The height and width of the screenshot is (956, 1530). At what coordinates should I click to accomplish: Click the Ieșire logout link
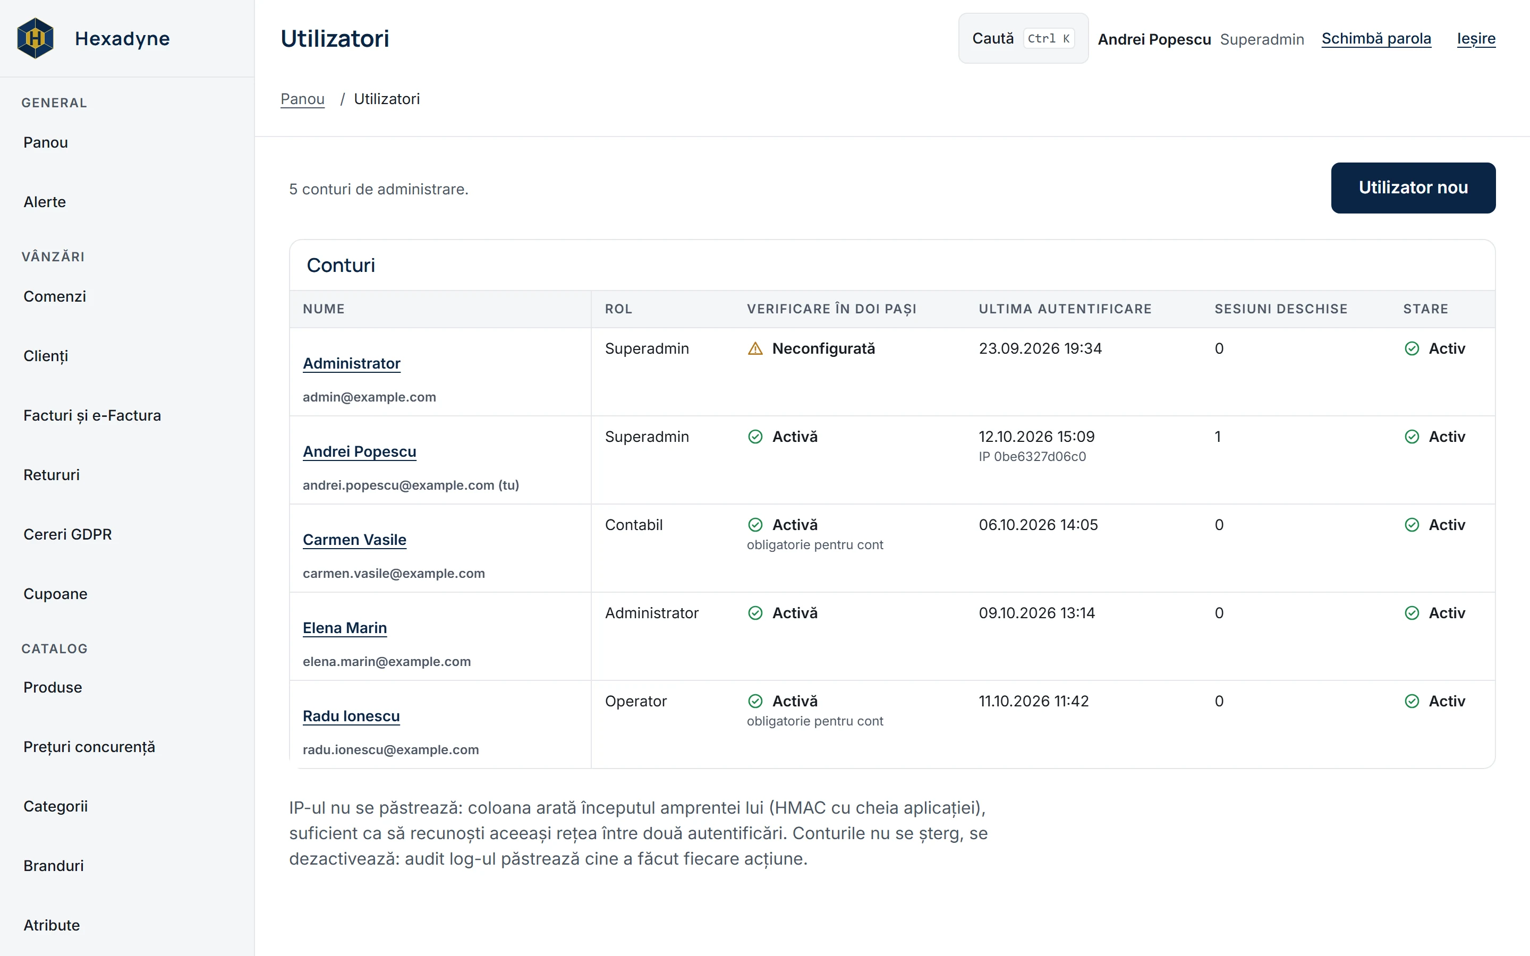click(1476, 39)
